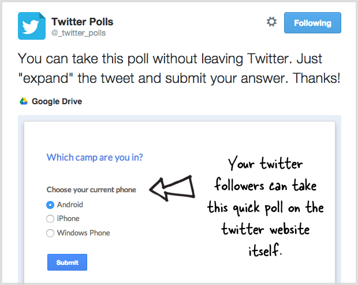Click the hand-drawn arrow graphic
The width and height of the screenshot is (358, 285).
tap(172, 188)
